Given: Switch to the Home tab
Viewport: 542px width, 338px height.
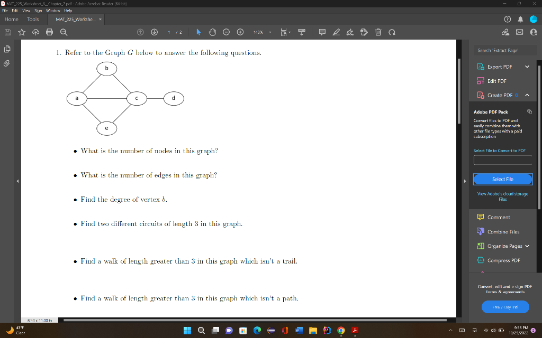Looking at the screenshot, I should (x=12, y=20).
